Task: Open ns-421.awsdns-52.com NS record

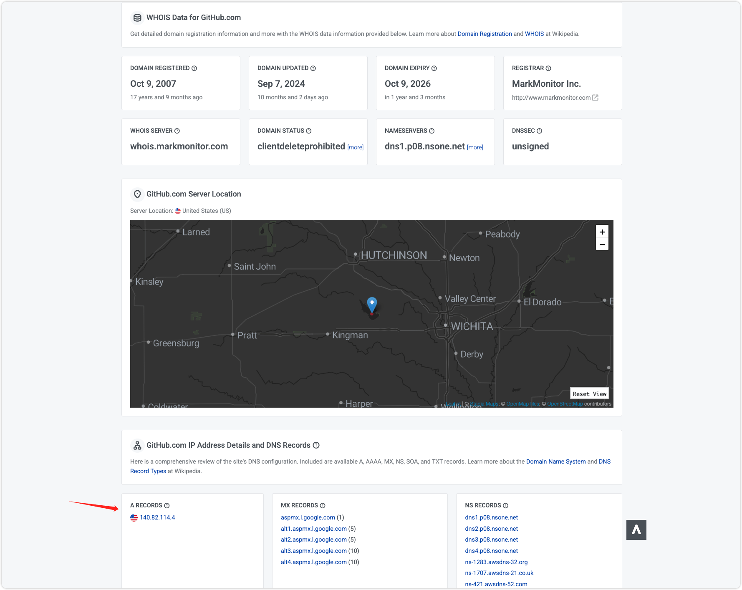Action: 496,584
